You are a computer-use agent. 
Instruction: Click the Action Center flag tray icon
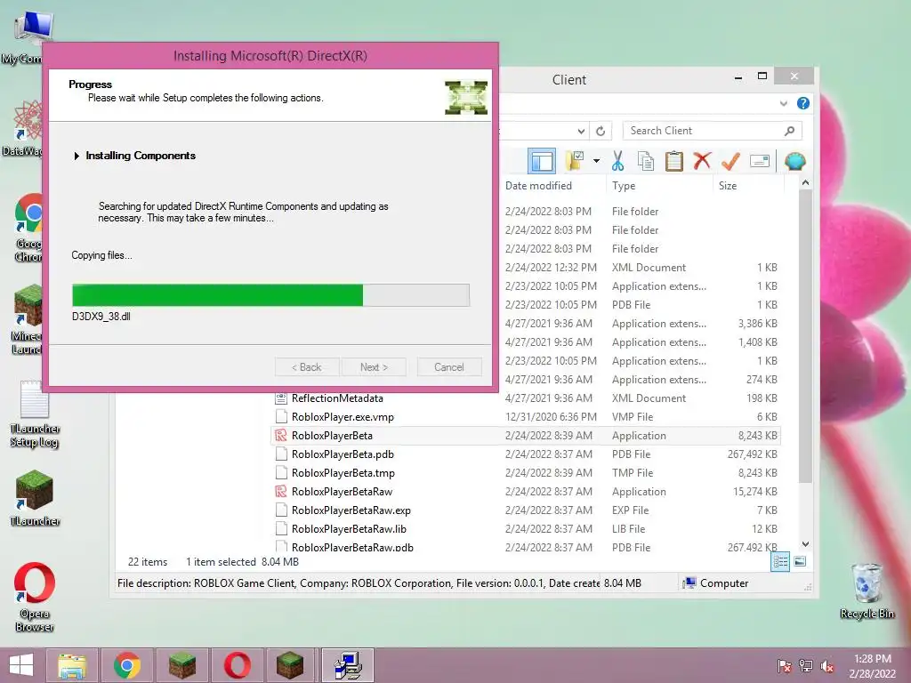tap(784, 665)
